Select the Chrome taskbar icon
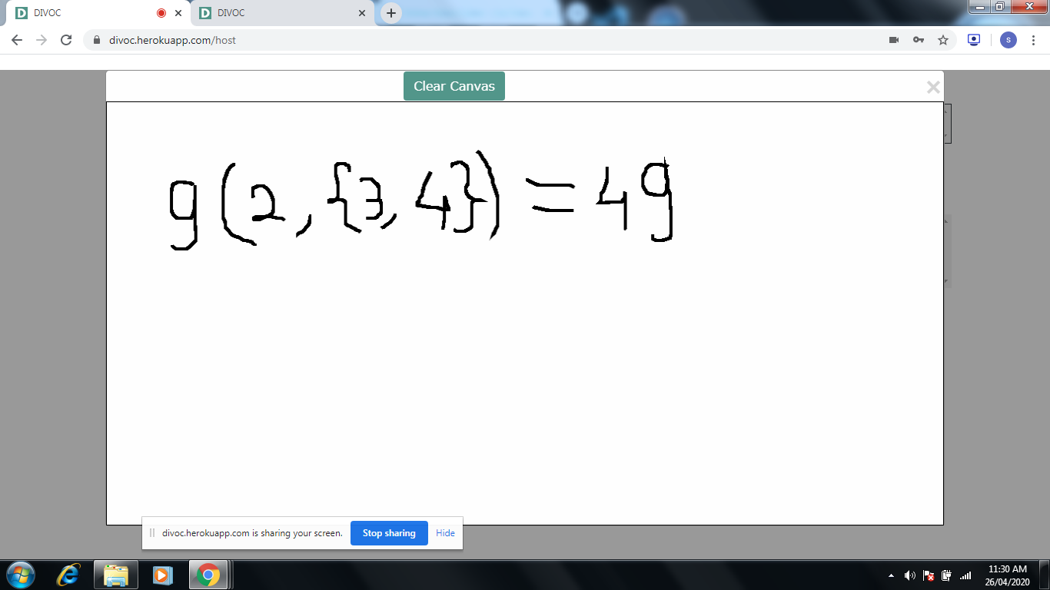Viewport: 1050px width, 590px height. click(208, 575)
